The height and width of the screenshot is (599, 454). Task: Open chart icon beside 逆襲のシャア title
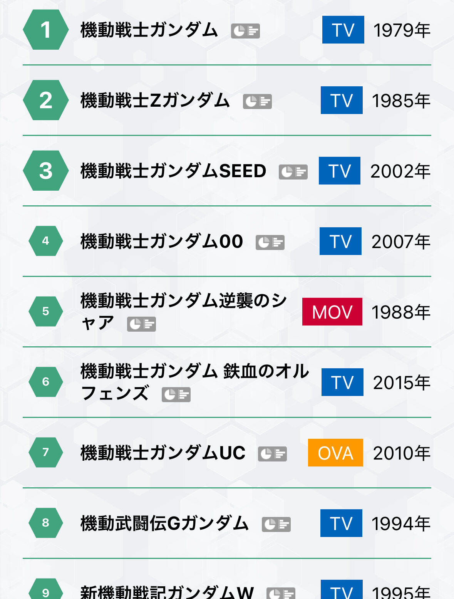pyautogui.click(x=141, y=324)
